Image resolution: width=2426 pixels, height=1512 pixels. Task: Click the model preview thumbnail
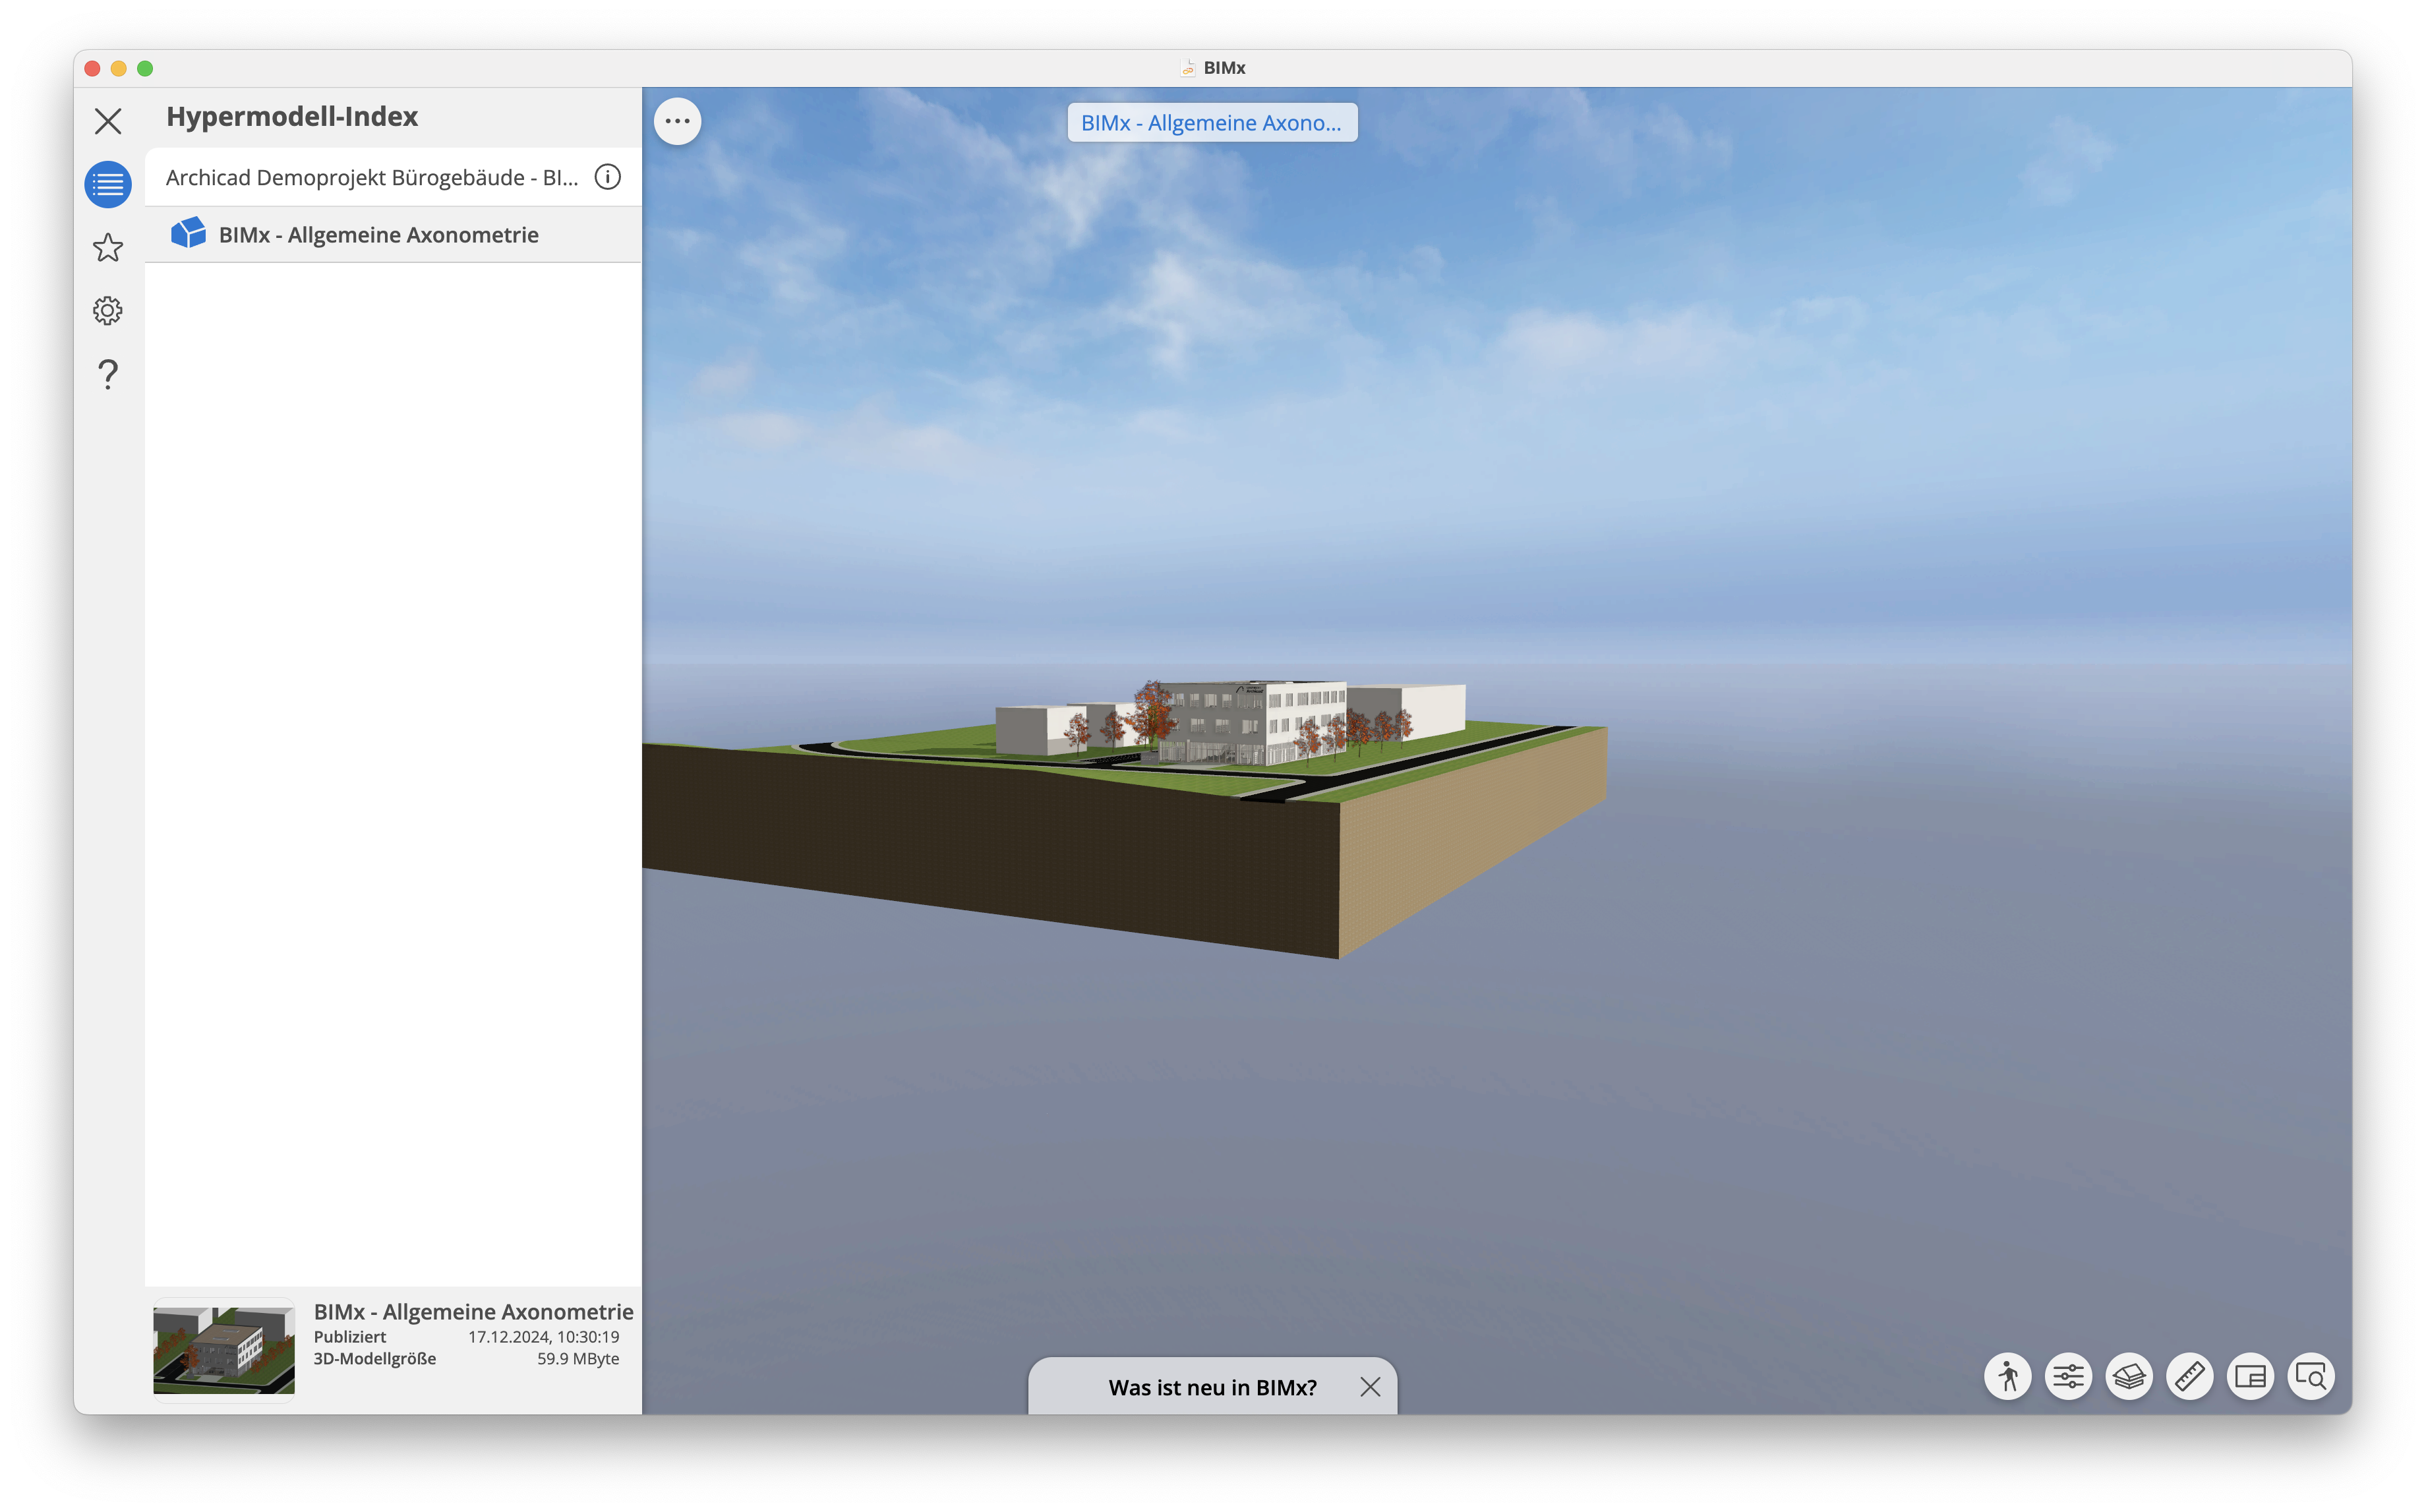[224, 1350]
